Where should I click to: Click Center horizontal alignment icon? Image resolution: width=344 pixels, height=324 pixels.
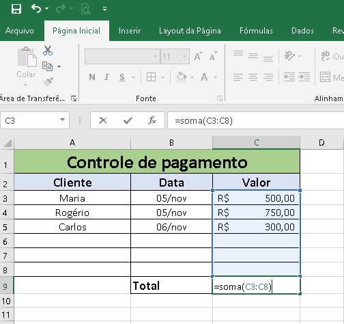(253, 77)
